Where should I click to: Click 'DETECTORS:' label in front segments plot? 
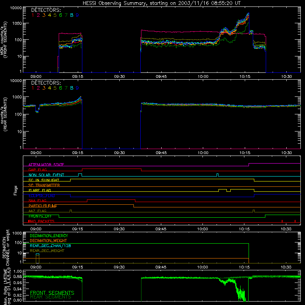click(x=46, y=10)
